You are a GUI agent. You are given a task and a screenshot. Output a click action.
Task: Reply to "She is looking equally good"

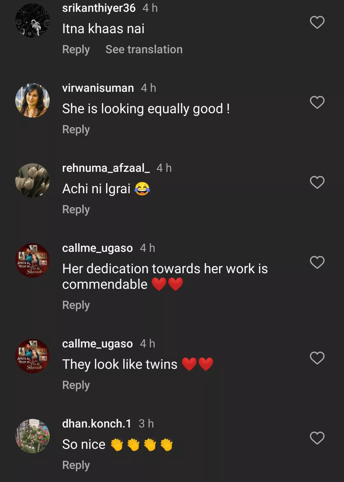click(x=76, y=129)
